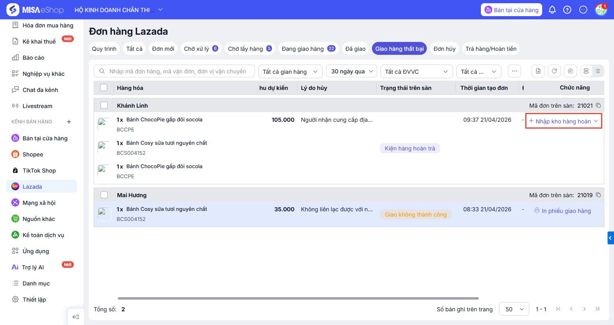The image size is (614, 325).
Task: Add sales channel with plus icon
Action: 69,121
